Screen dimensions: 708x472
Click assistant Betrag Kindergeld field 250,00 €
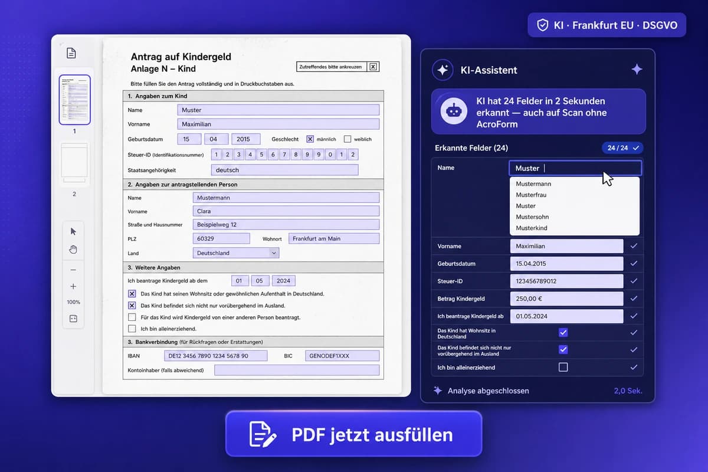point(566,299)
